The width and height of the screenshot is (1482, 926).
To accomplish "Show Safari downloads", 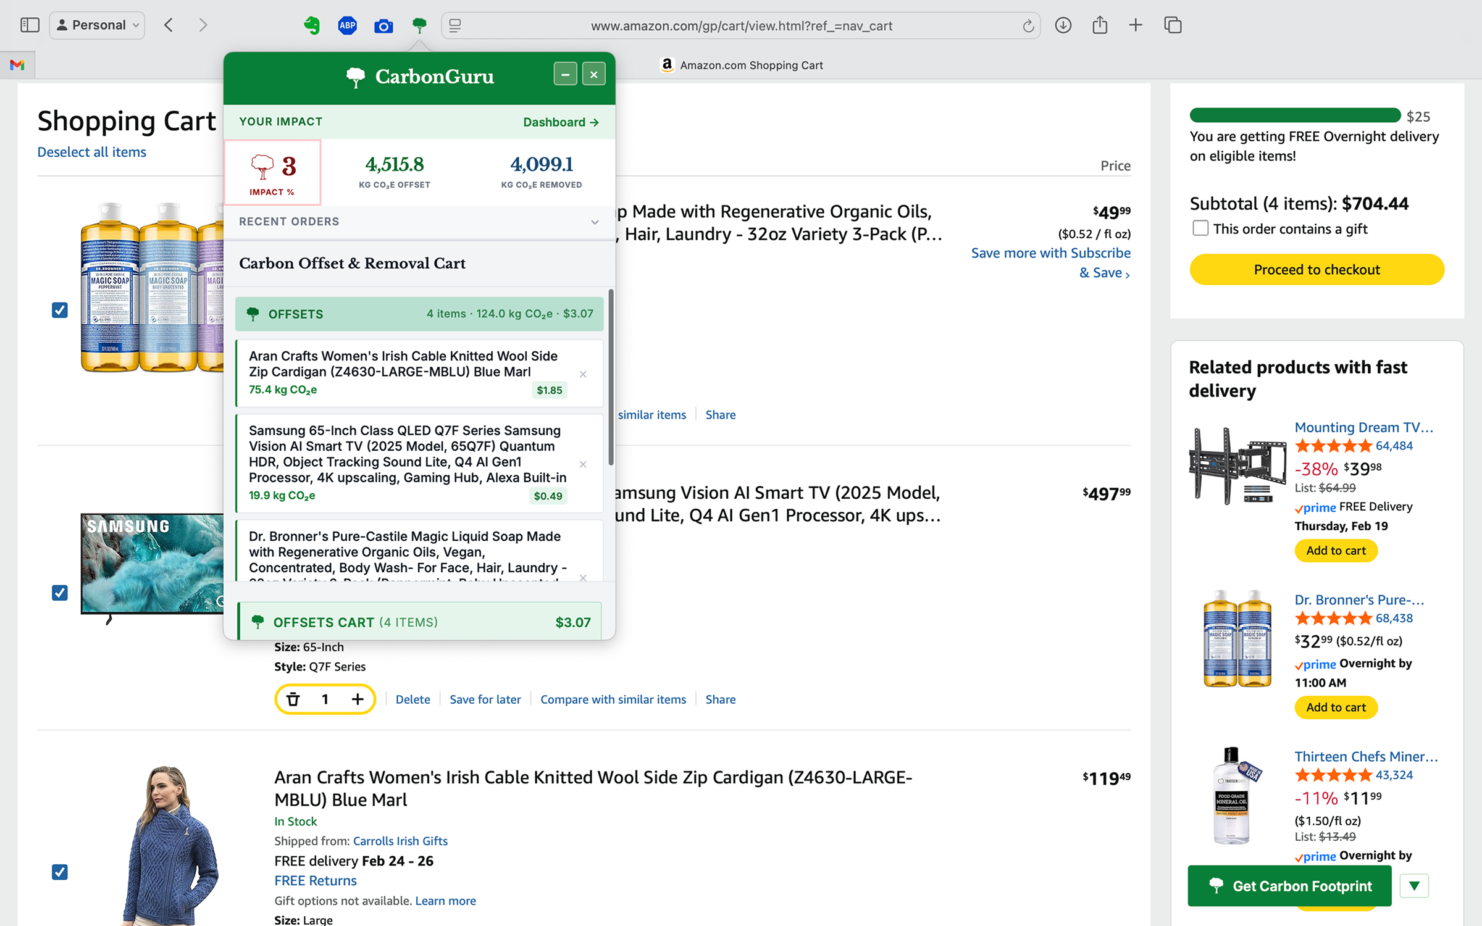I will point(1063,25).
